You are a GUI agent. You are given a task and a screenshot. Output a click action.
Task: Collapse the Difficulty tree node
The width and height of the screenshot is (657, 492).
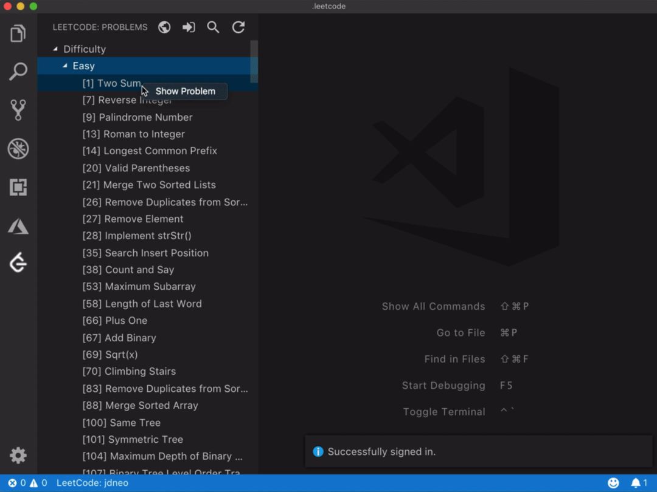tap(55, 49)
